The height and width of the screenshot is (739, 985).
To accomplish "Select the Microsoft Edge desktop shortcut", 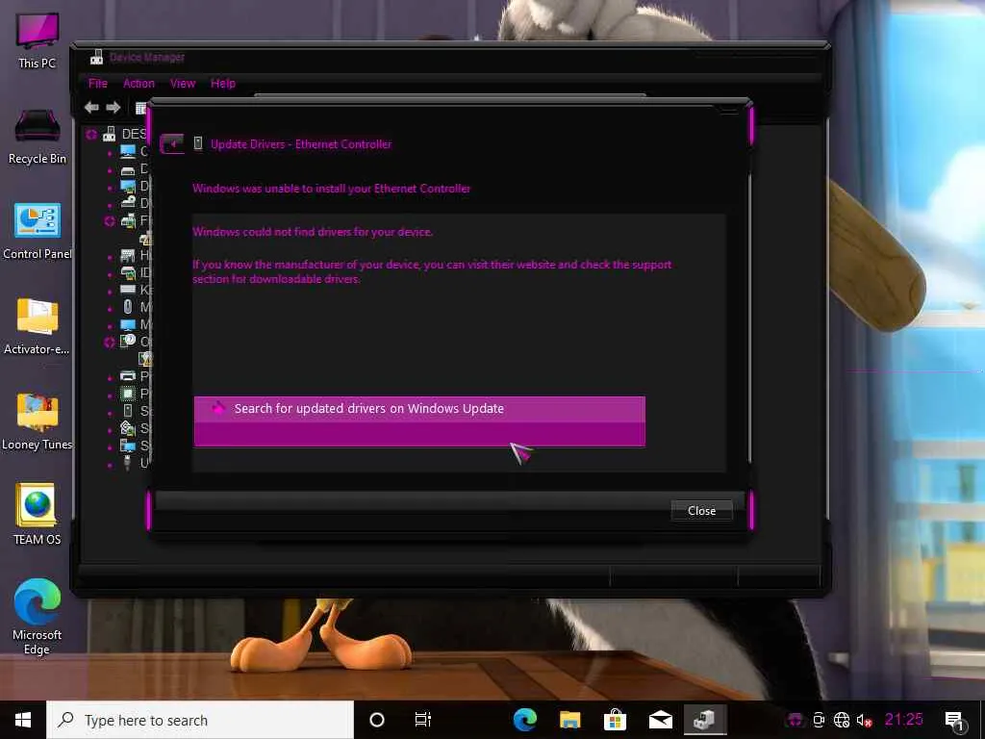I will coord(38,617).
